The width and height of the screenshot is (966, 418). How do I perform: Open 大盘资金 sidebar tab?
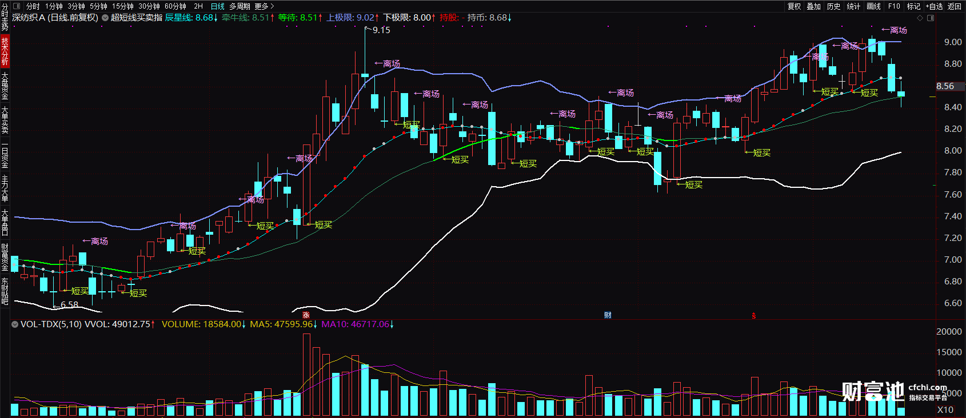(x=5, y=86)
